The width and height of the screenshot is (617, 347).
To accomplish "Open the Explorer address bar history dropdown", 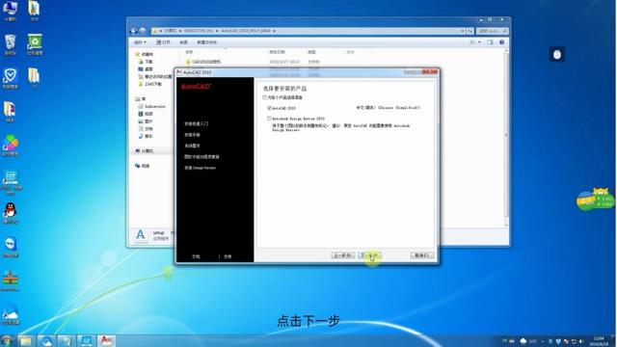I will point(463,31).
